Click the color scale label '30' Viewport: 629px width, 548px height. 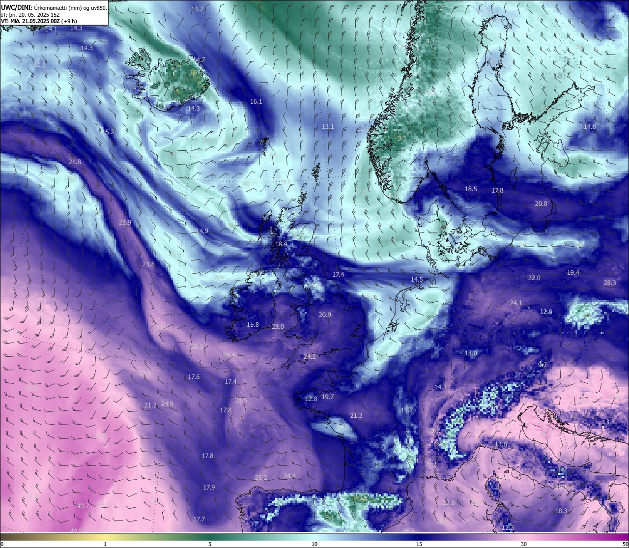[524, 544]
